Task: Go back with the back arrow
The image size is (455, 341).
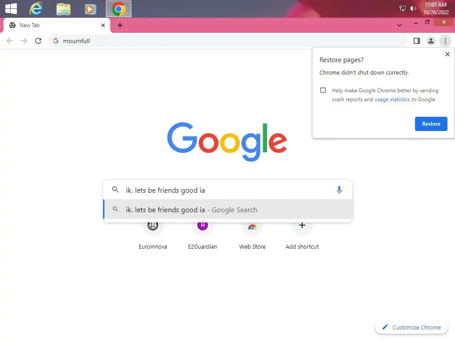Action: [x=10, y=41]
